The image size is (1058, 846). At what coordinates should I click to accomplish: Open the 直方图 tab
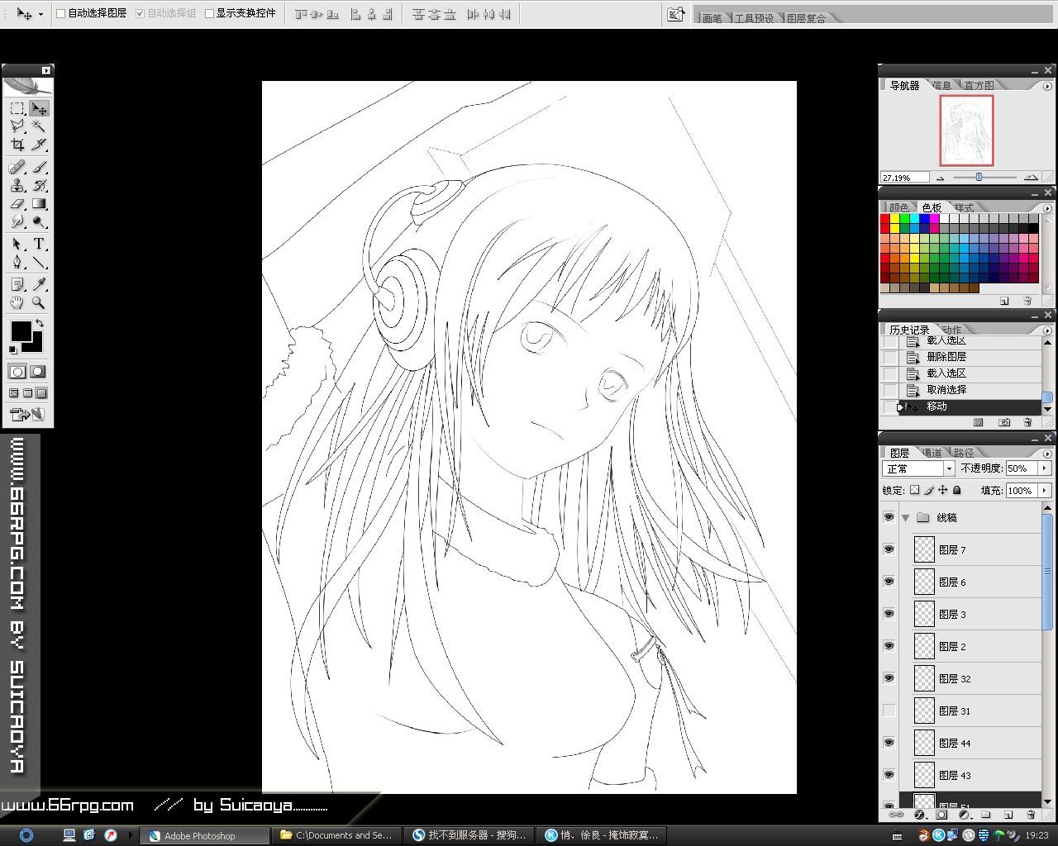[x=979, y=85]
